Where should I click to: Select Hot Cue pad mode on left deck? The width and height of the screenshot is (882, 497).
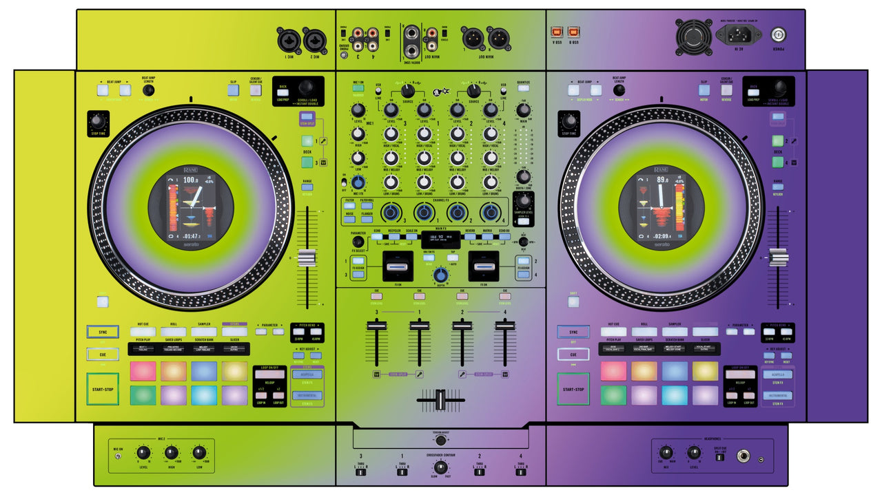[143, 332]
